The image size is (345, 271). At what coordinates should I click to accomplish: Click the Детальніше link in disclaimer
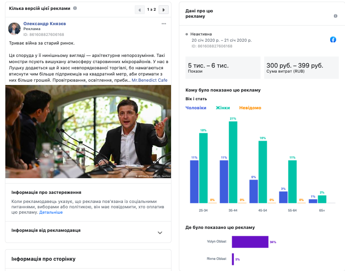[51, 212]
